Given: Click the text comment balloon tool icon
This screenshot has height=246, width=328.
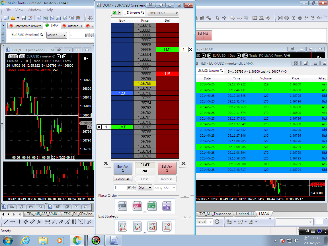Looking at the screenshot, I should click(233, 18).
